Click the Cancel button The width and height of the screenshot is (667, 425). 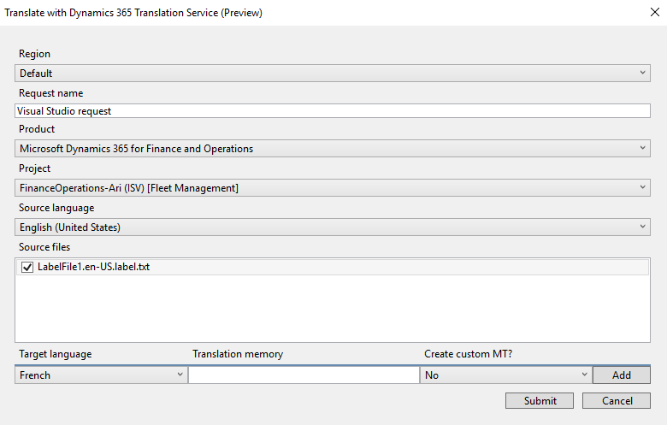pos(617,401)
